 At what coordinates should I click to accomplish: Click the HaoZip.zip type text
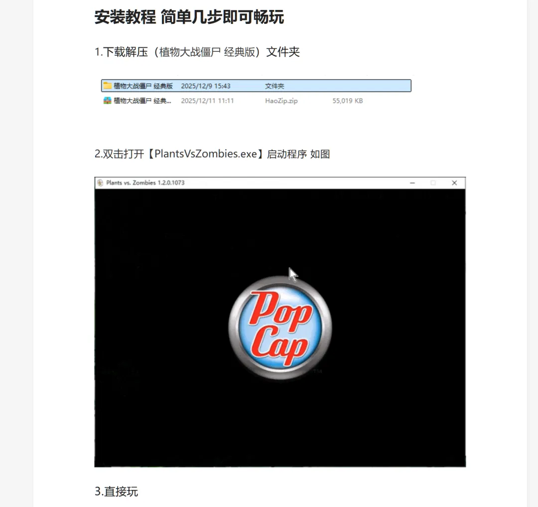click(281, 101)
